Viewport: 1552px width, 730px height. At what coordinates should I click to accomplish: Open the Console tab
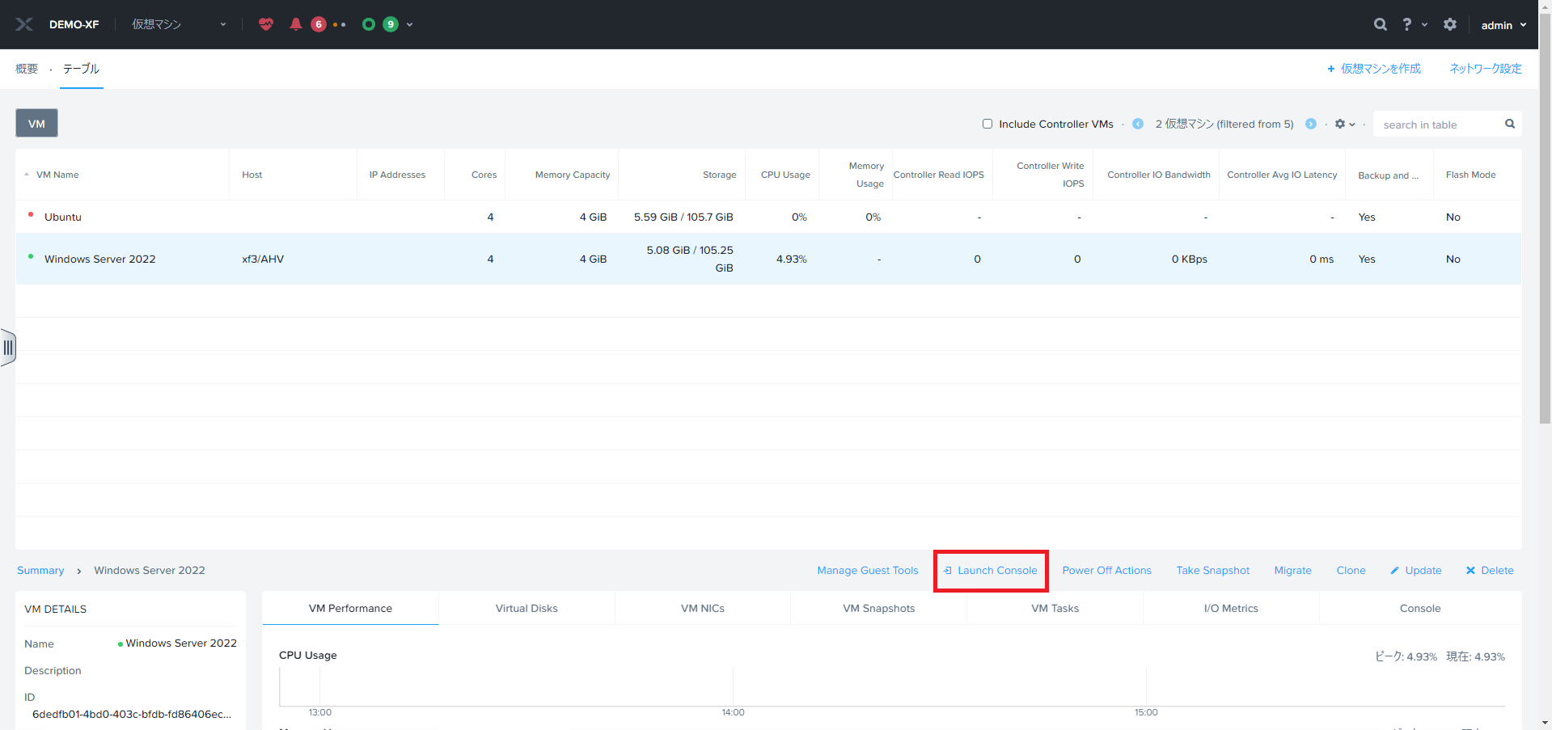1420,608
